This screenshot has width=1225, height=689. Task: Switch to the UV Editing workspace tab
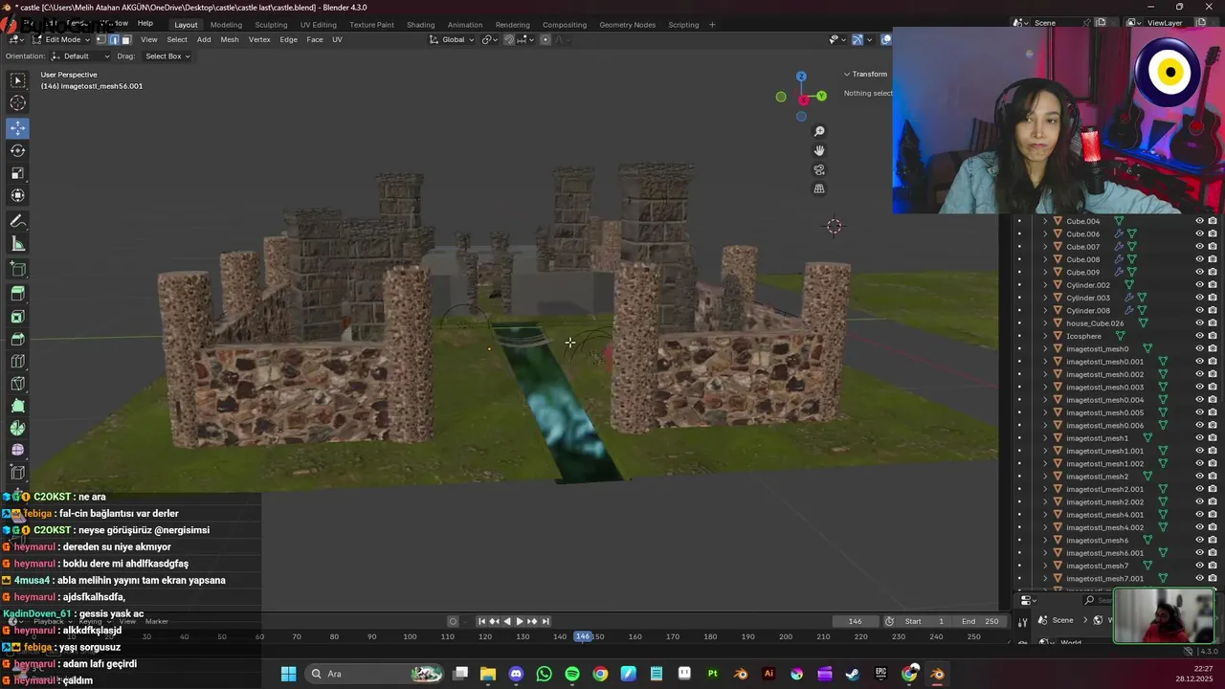coord(319,25)
